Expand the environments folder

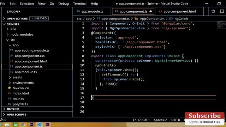pos(10,83)
